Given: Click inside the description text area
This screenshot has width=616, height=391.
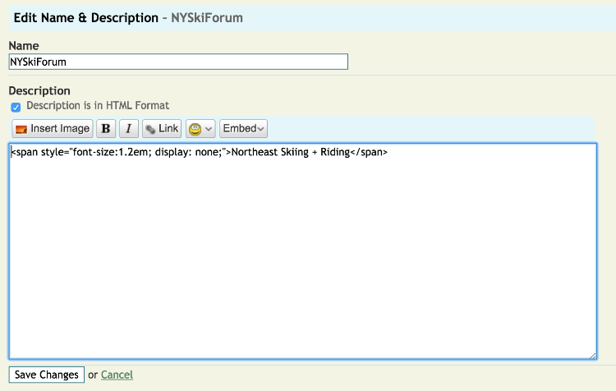Looking at the screenshot, I should (302, 263).
